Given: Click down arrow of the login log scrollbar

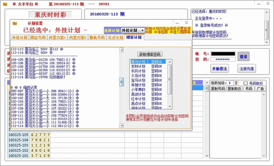Looking at the screenshot, I should (266, 42).
